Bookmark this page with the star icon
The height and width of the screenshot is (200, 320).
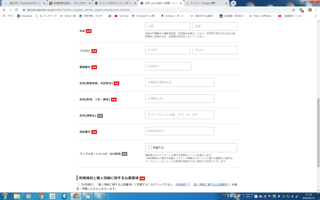(x=293, y=10)
